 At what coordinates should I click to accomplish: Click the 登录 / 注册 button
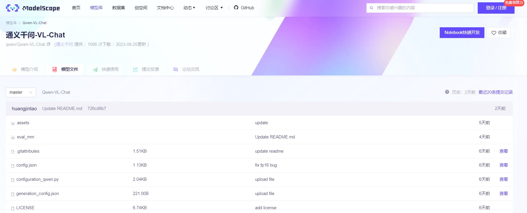tap(496, 8)
